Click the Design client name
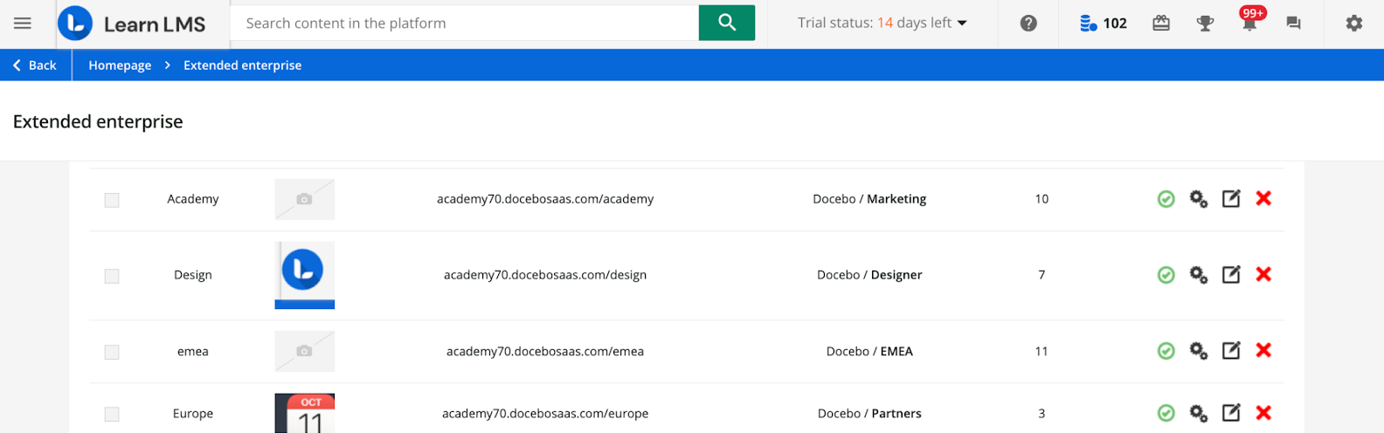The image size is (1384, 433). click(193, 275)
